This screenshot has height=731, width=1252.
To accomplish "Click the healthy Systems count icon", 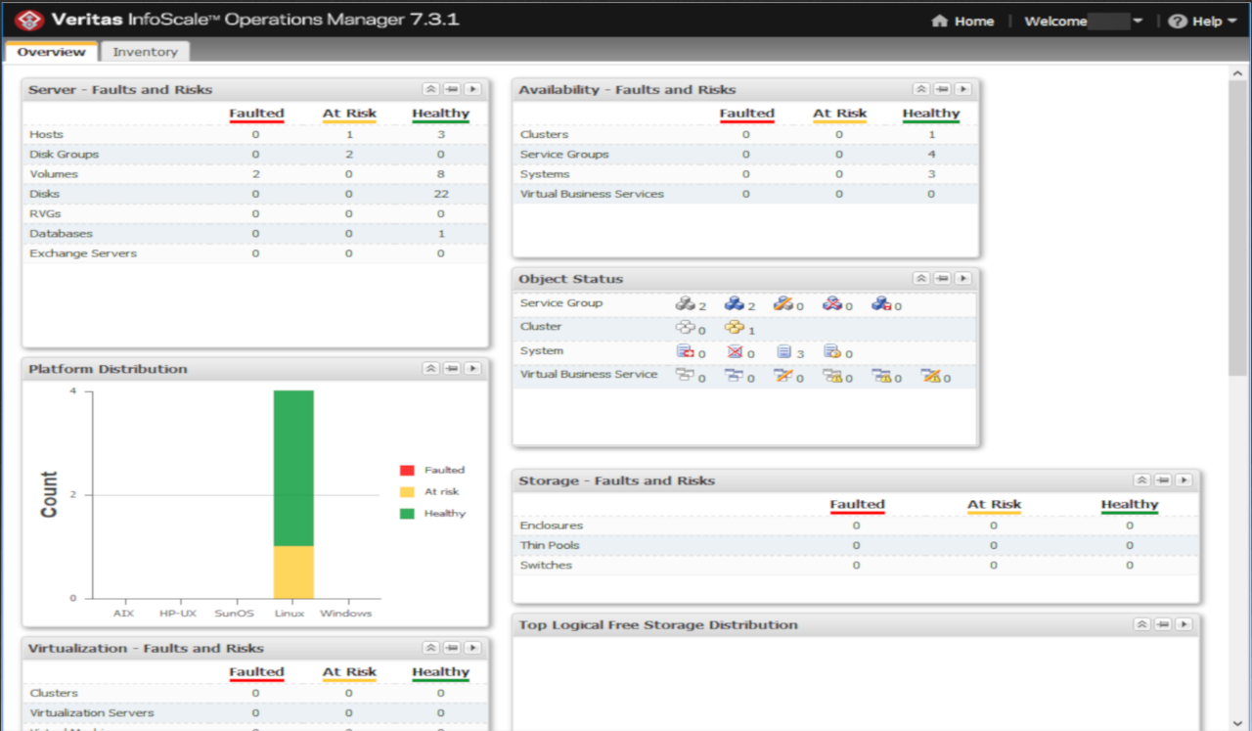I will [785, 350].
